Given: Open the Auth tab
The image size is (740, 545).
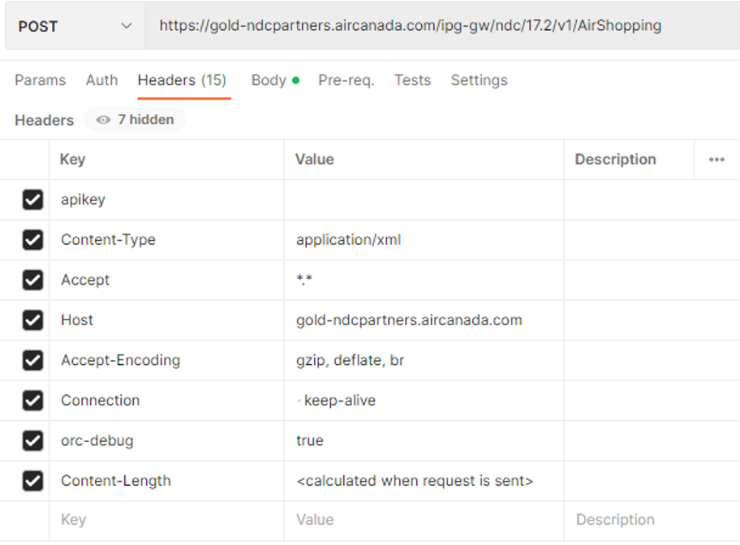Looking at the screenshot, I should coord(101,80).
